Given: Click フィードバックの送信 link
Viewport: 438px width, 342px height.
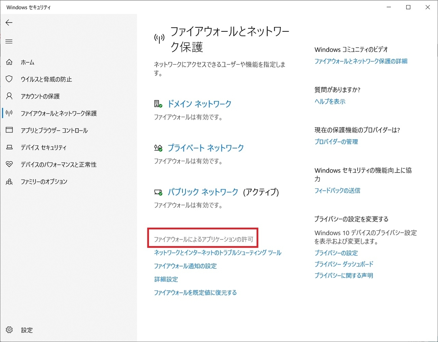Looking at the screenshot, I should tap(337, 190).
